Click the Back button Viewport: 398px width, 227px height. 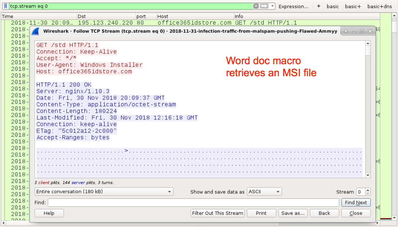[x=324, y=213]
